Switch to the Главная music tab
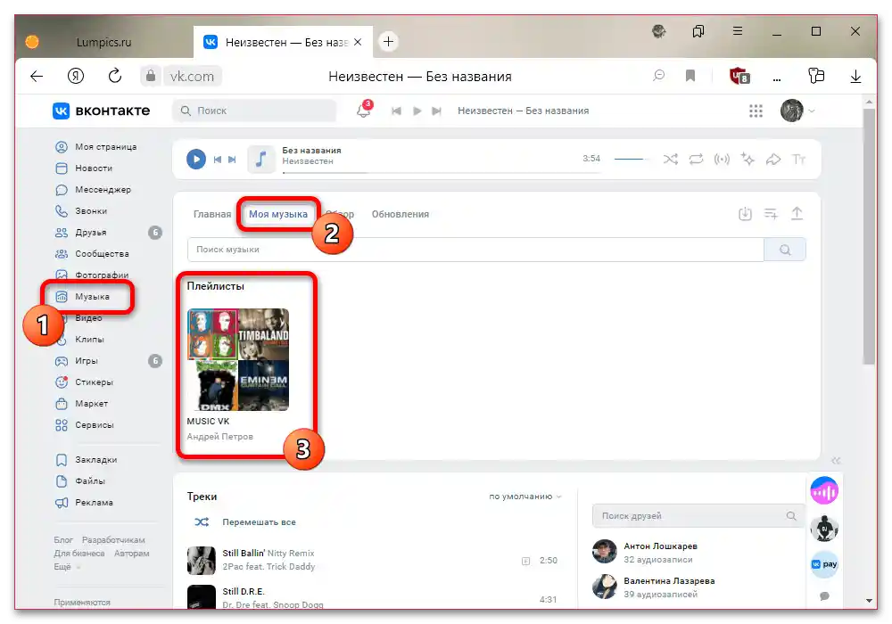The height and width of the screenshot is (624, 892). tap(212, 214)
